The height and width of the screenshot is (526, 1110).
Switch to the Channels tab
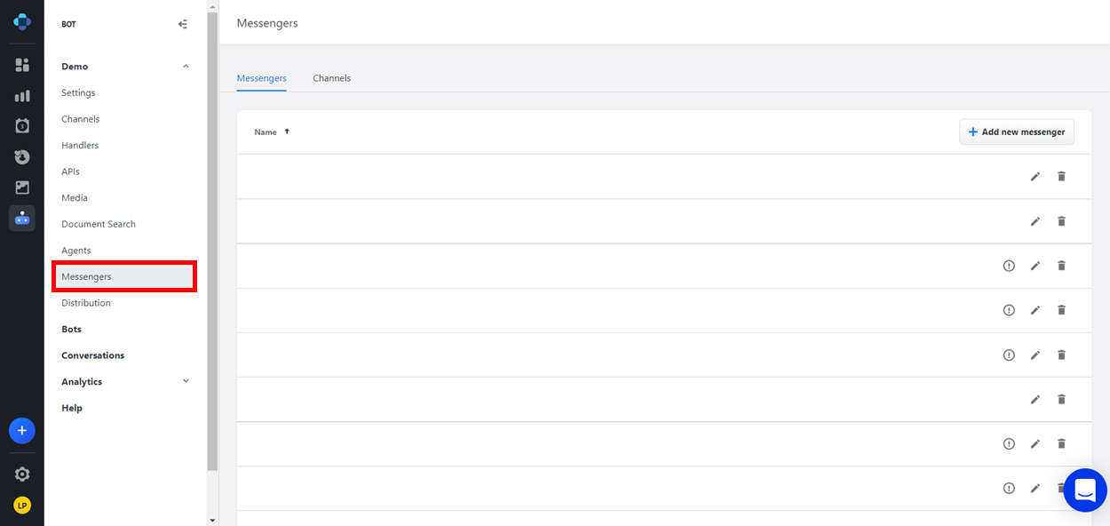coord(331,78)
